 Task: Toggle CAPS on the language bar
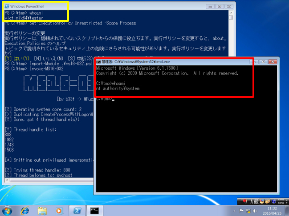click(281, 200)
